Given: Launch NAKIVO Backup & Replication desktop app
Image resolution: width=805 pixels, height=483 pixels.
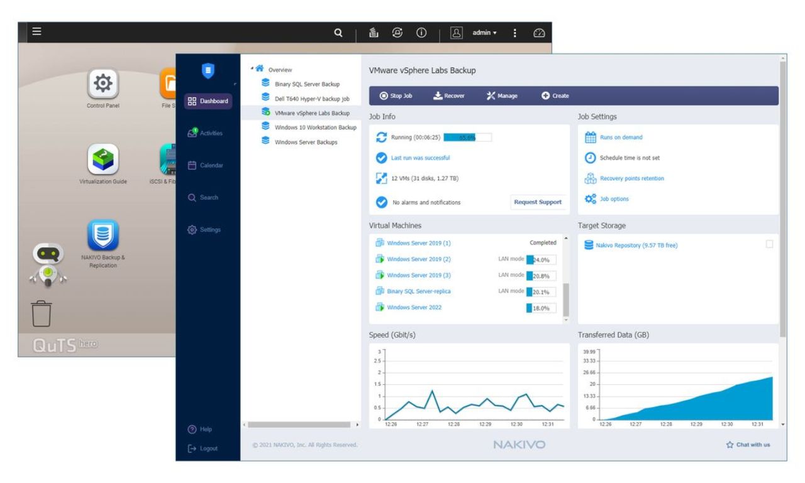Looking at the screenshot, I should click(x=103, y=244).
